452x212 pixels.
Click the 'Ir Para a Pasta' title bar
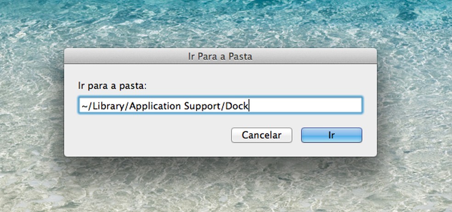point(220,56)
